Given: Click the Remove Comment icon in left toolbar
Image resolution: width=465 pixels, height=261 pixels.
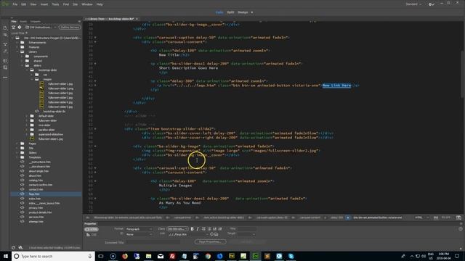Looking at the screenshot, I should [x=5, y=67].
